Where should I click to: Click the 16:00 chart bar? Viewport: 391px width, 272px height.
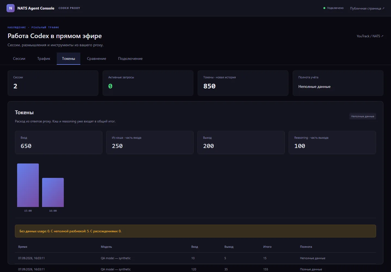click(53, 193)
